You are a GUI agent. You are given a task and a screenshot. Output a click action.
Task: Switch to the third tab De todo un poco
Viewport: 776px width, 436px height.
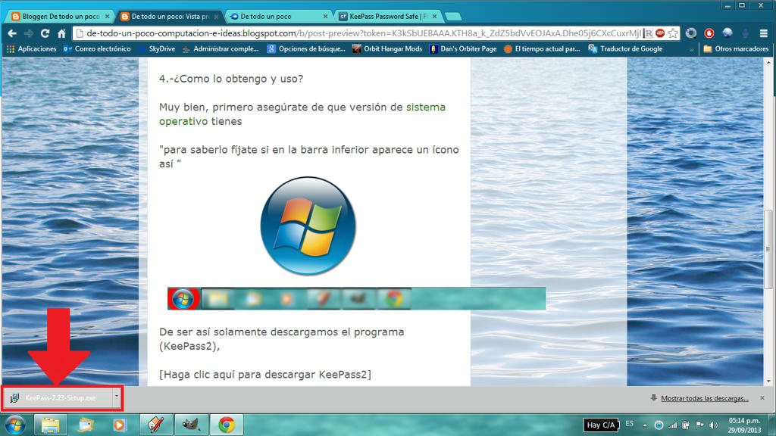pyautogui.click(x=279, y=17)
